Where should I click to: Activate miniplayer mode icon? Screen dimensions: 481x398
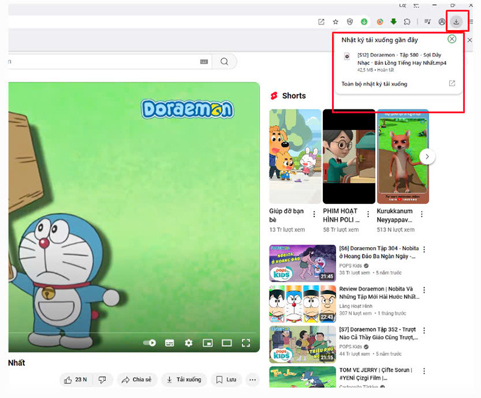tap(208, 343)
